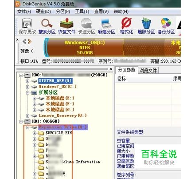Image resolution: width=195 pixels, height=179 pixels.
Task: Click the HD1 hard disk icon
Action: tap(27, 122)
